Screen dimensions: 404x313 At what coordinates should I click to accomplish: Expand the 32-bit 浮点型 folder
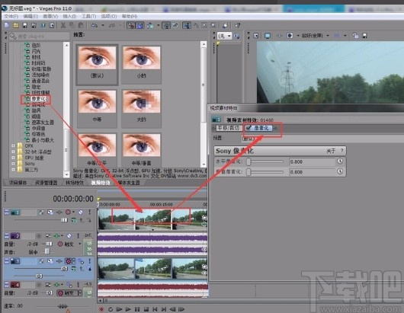(x=13, y=152)
